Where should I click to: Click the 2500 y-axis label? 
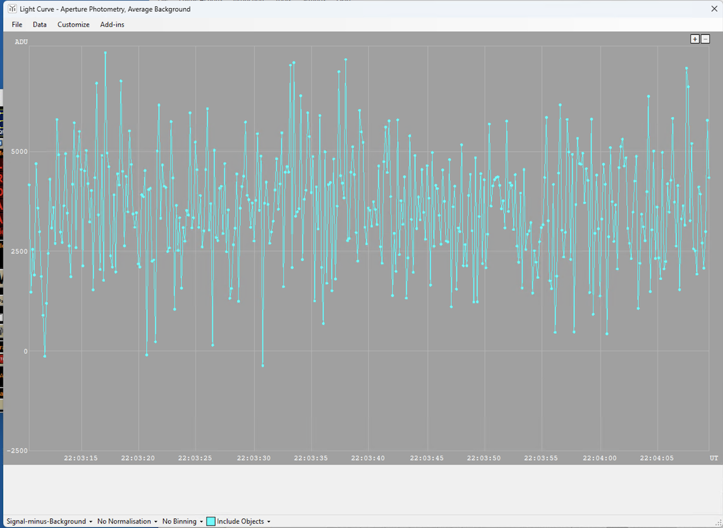click(20, 251)
